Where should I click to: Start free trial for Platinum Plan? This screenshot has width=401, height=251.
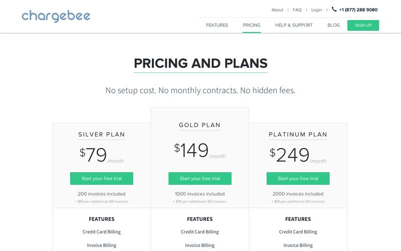(298, 179)
